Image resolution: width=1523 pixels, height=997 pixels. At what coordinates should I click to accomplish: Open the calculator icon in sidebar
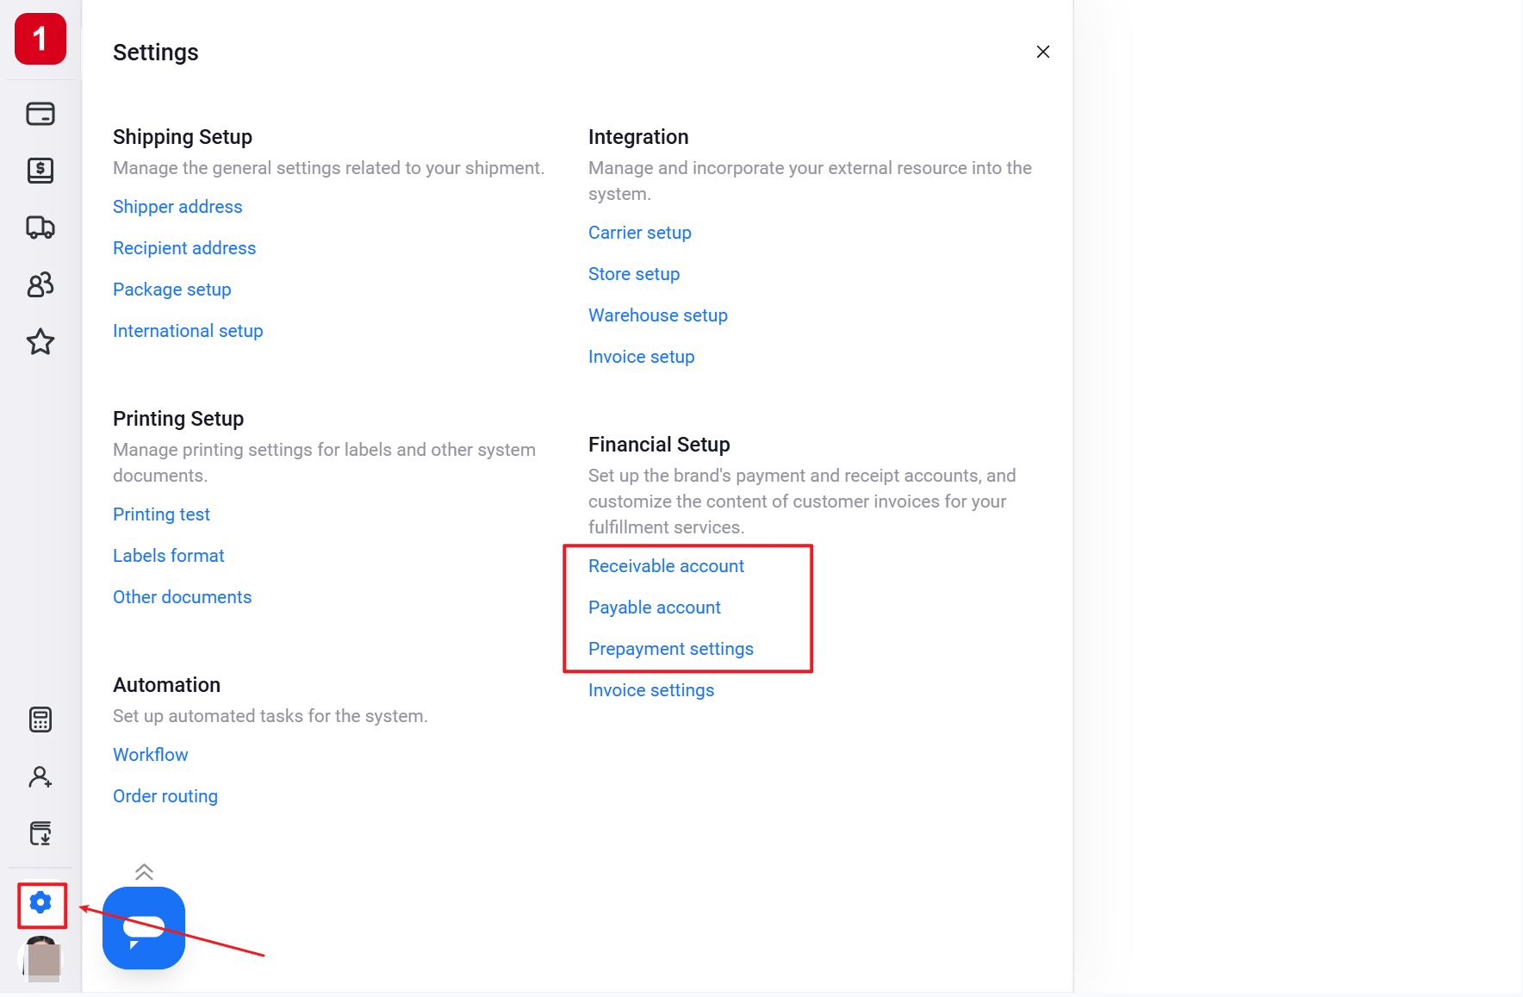[x=40, y=720]
